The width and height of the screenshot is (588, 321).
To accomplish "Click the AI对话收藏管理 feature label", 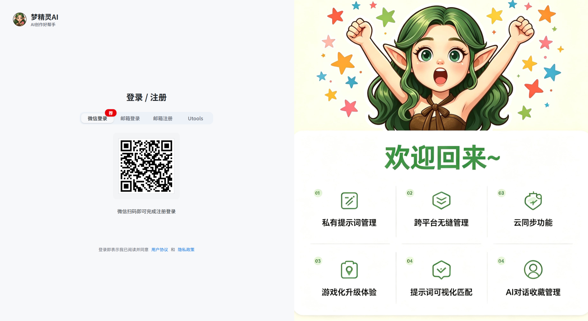I will pos(533,292).
